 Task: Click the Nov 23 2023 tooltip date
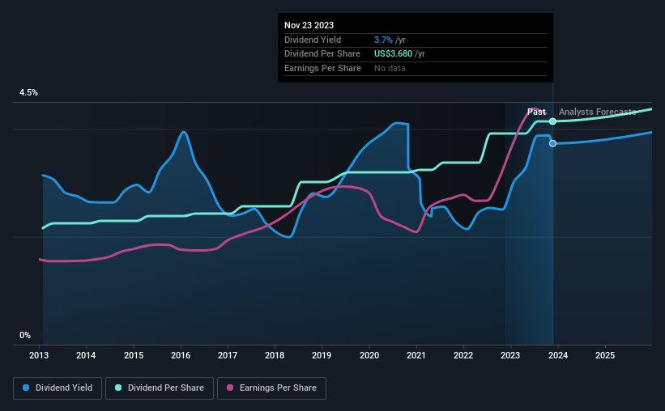309,25
